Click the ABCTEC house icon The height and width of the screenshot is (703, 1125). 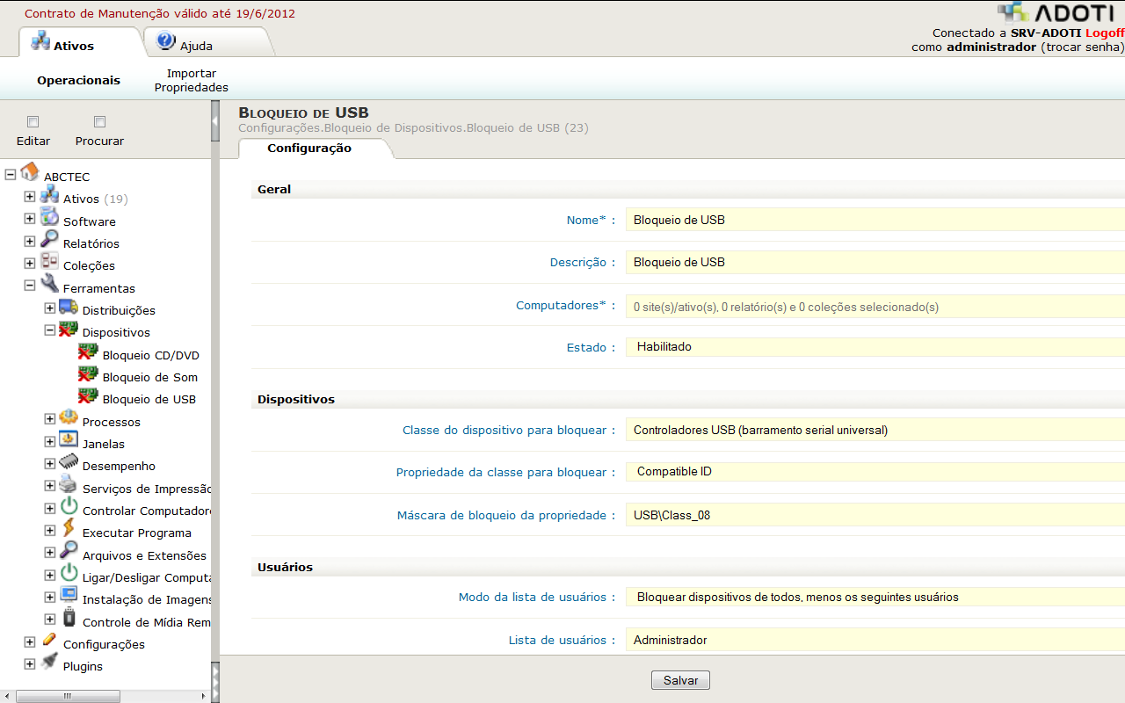tap(30, 171)
